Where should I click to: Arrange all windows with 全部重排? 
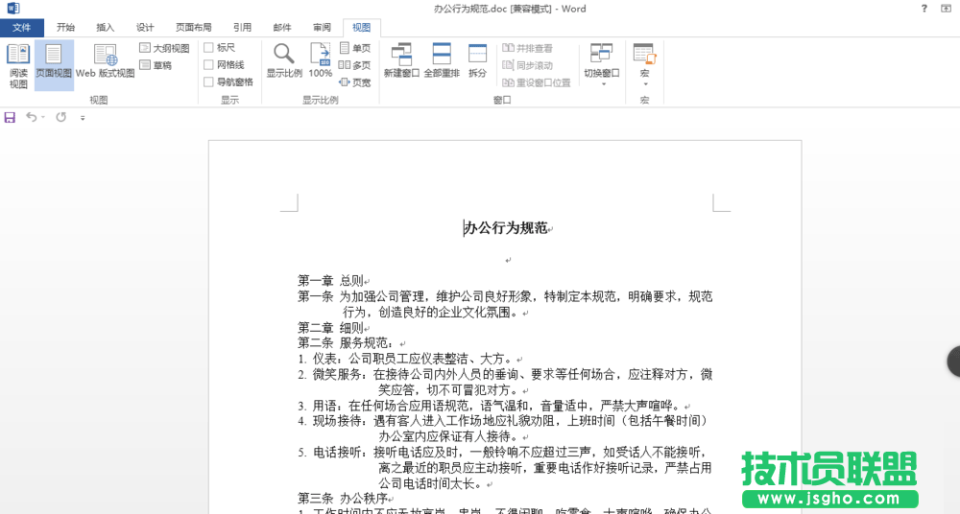(442, 61)
